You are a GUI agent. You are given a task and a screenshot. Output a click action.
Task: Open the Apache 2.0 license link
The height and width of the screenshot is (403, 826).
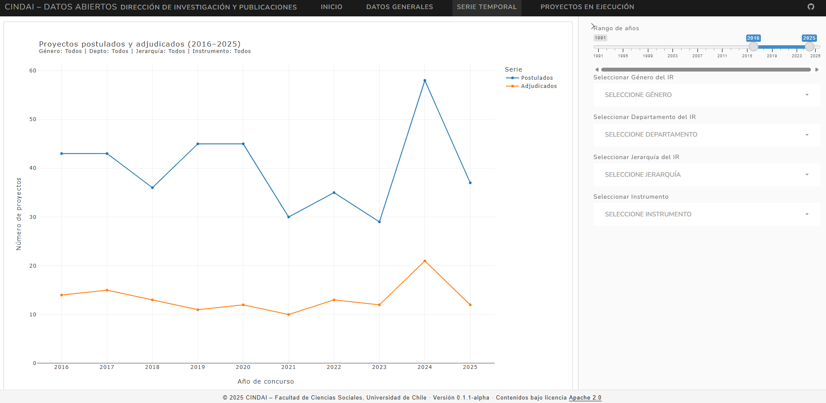pos(585,397)
